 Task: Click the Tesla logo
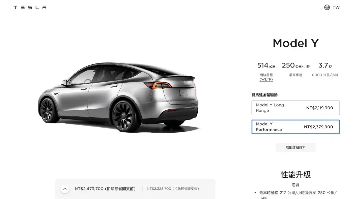pos(30,7)
